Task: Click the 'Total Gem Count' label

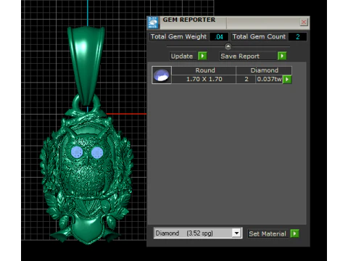Action: (x=259, y=37)
